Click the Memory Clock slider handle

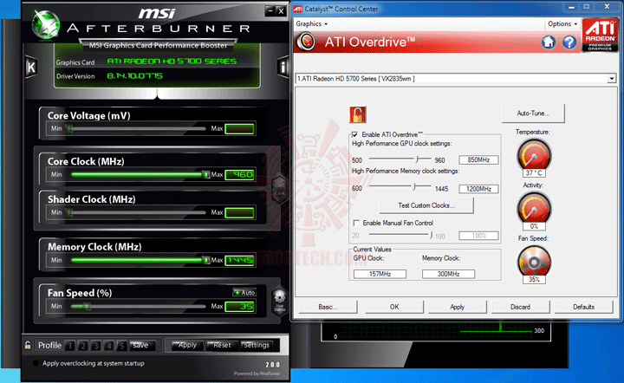point(205,260)
